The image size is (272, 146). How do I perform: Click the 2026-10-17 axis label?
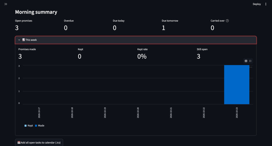pos(39,113)
